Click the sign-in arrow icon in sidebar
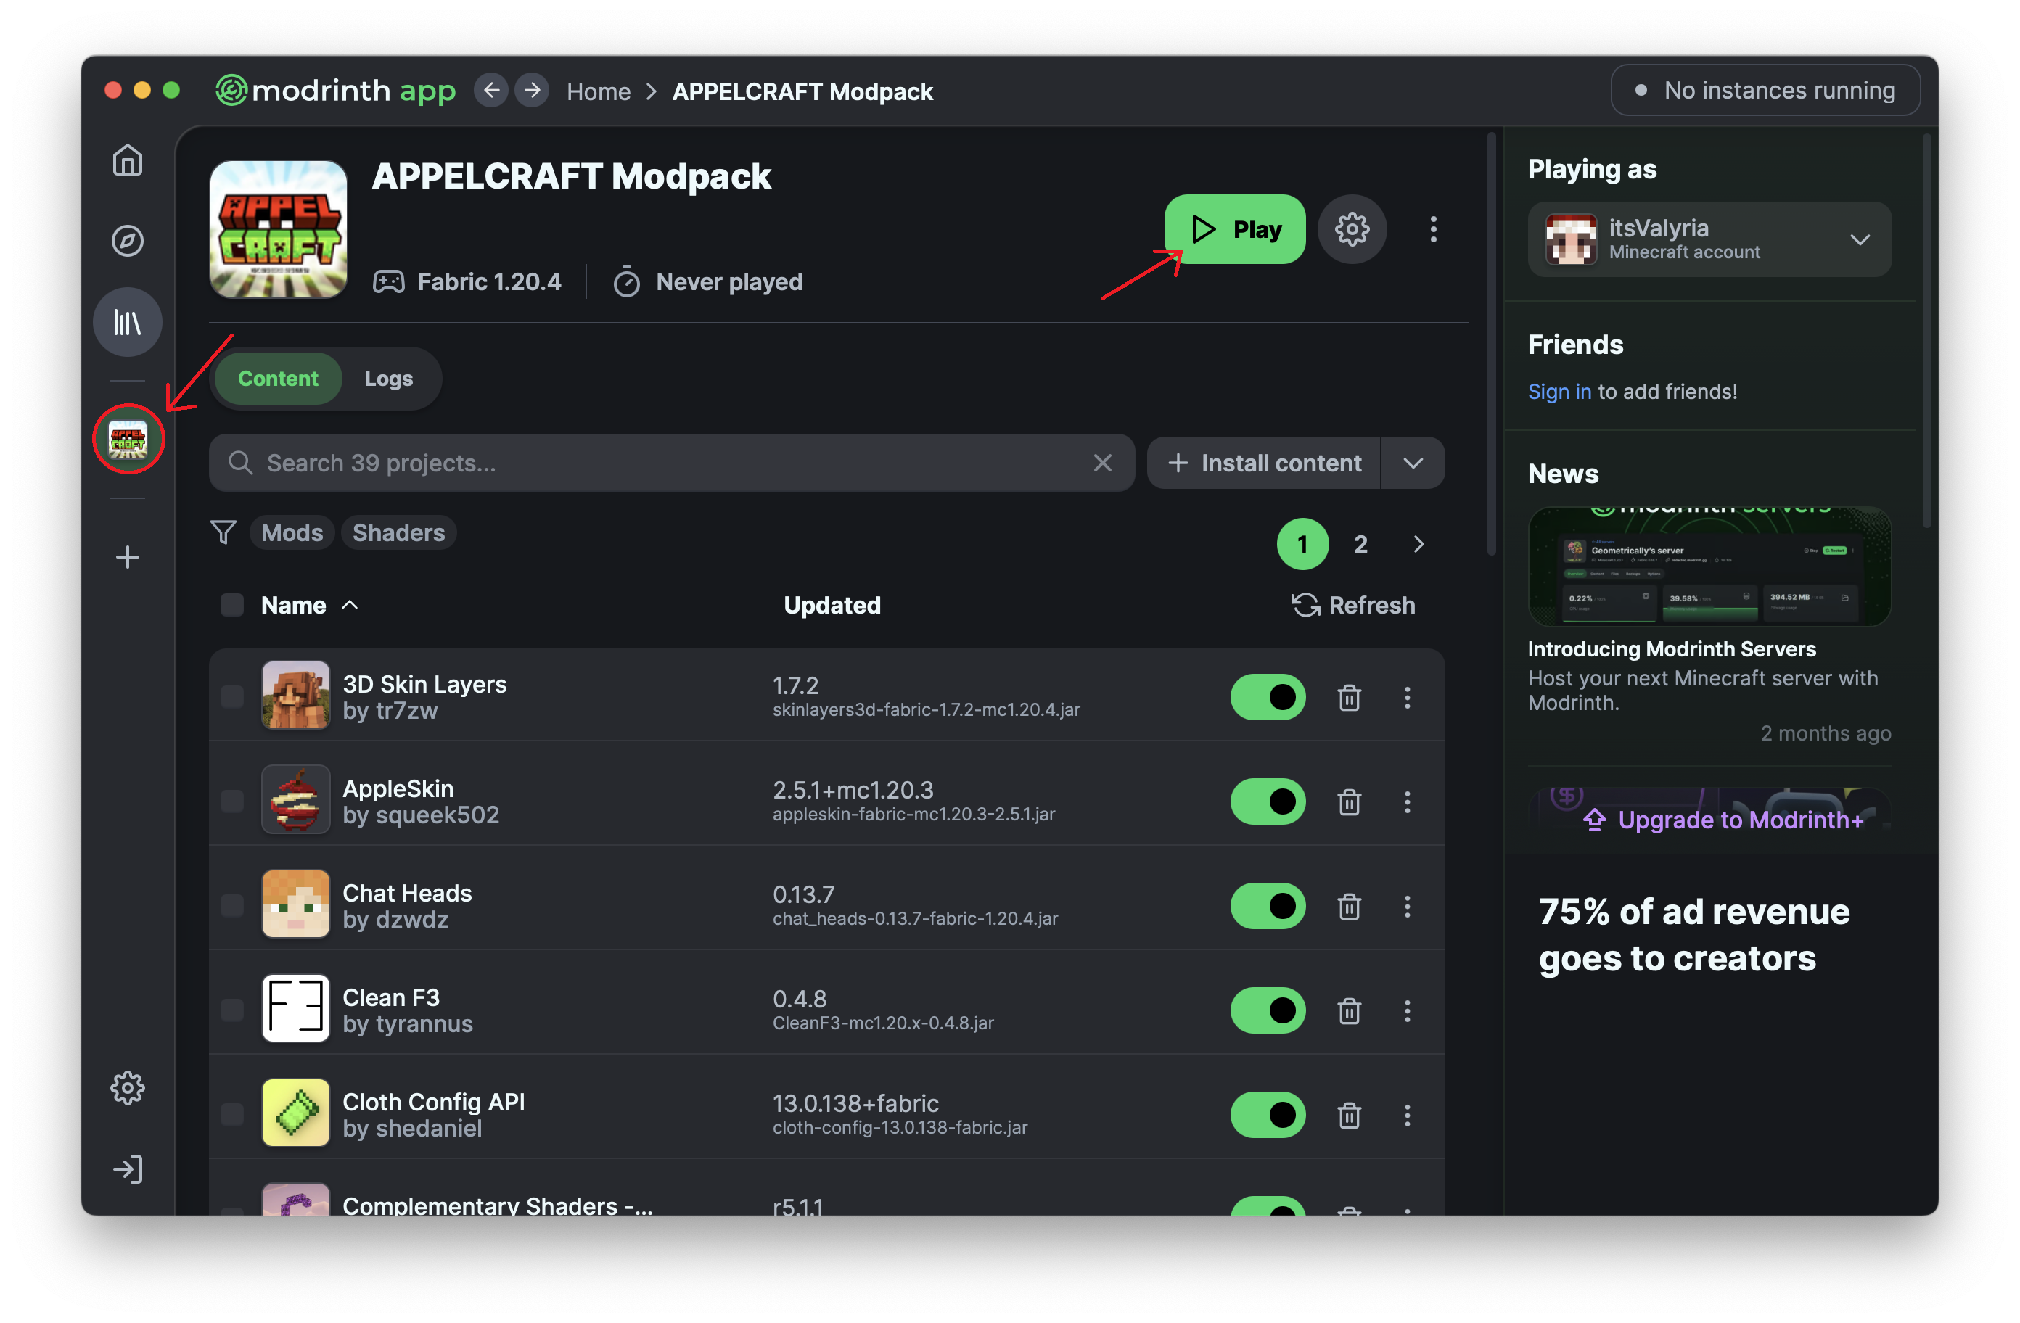 (127, 1169)
